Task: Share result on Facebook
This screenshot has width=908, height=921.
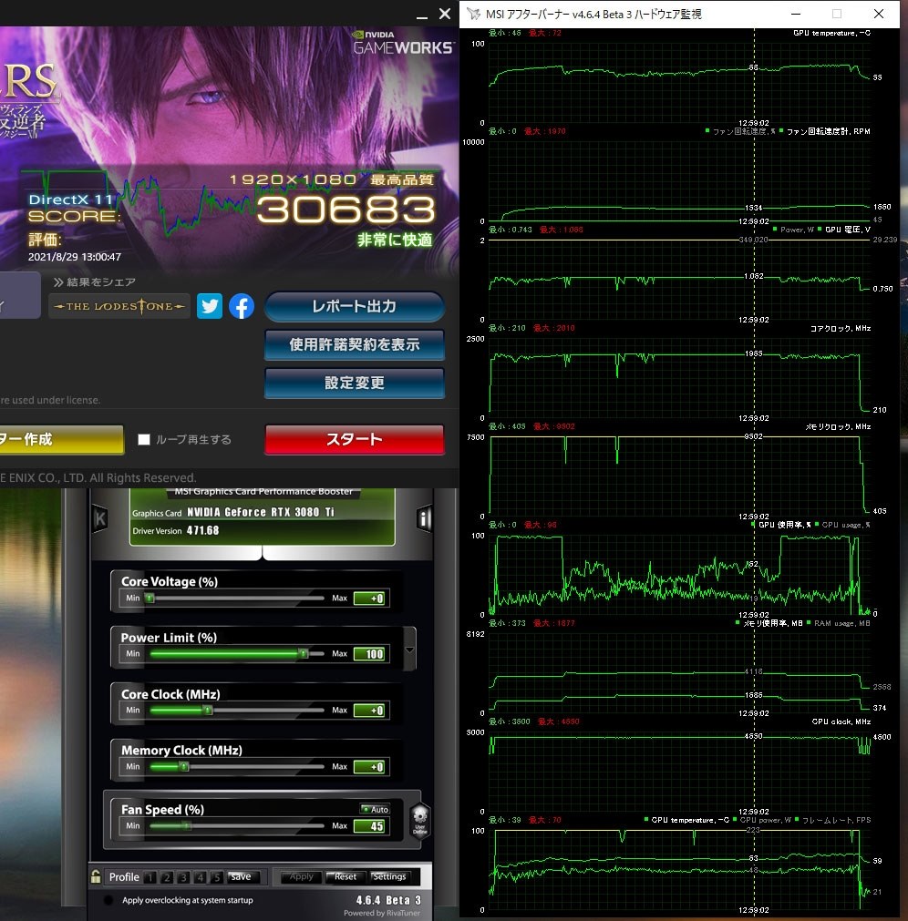Action: (x=241, y=306)
